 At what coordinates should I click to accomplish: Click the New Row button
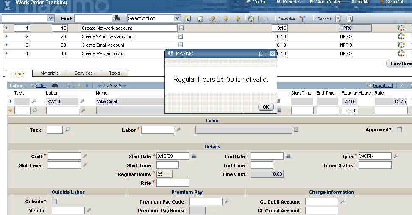click(399, 64)
